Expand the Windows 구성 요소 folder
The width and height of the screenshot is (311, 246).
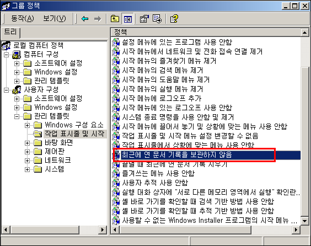tap(27, 125)
